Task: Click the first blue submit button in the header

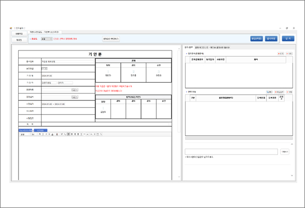Action: click(256, 38)
